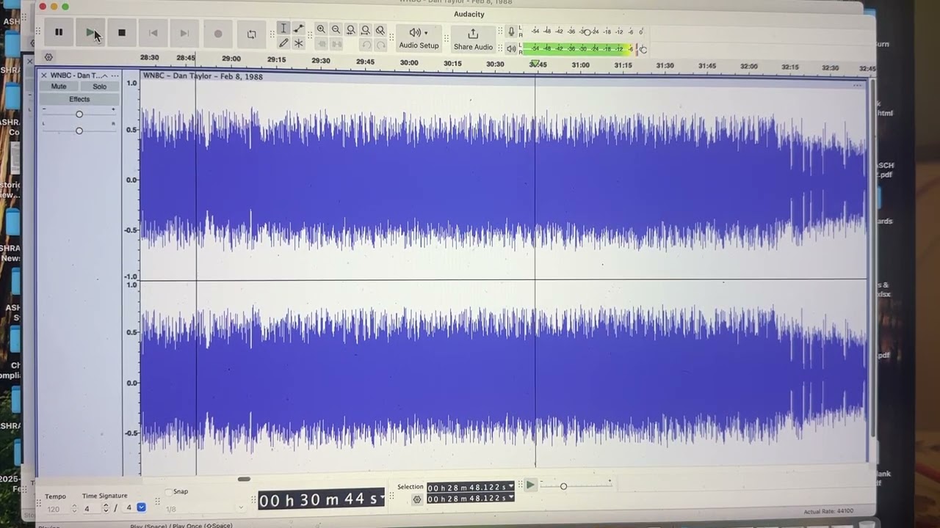The height and width of the screenshot is (528, 940).
Task: Mute the WNBC track
Action: coord(59,87)
